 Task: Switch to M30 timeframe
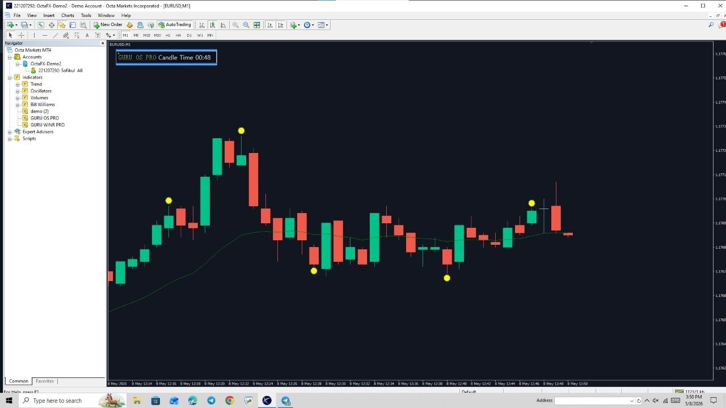[x=157, y=35]
